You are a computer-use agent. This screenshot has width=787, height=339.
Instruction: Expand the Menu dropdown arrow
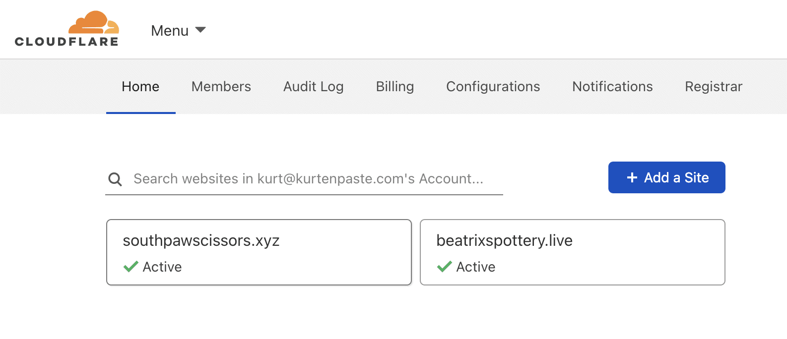pyautogui.click(x=200, y=30)
